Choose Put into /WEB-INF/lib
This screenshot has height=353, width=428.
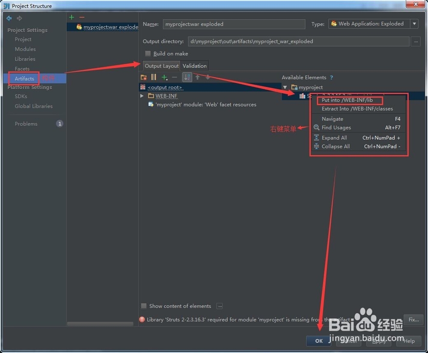click(347, 100)
